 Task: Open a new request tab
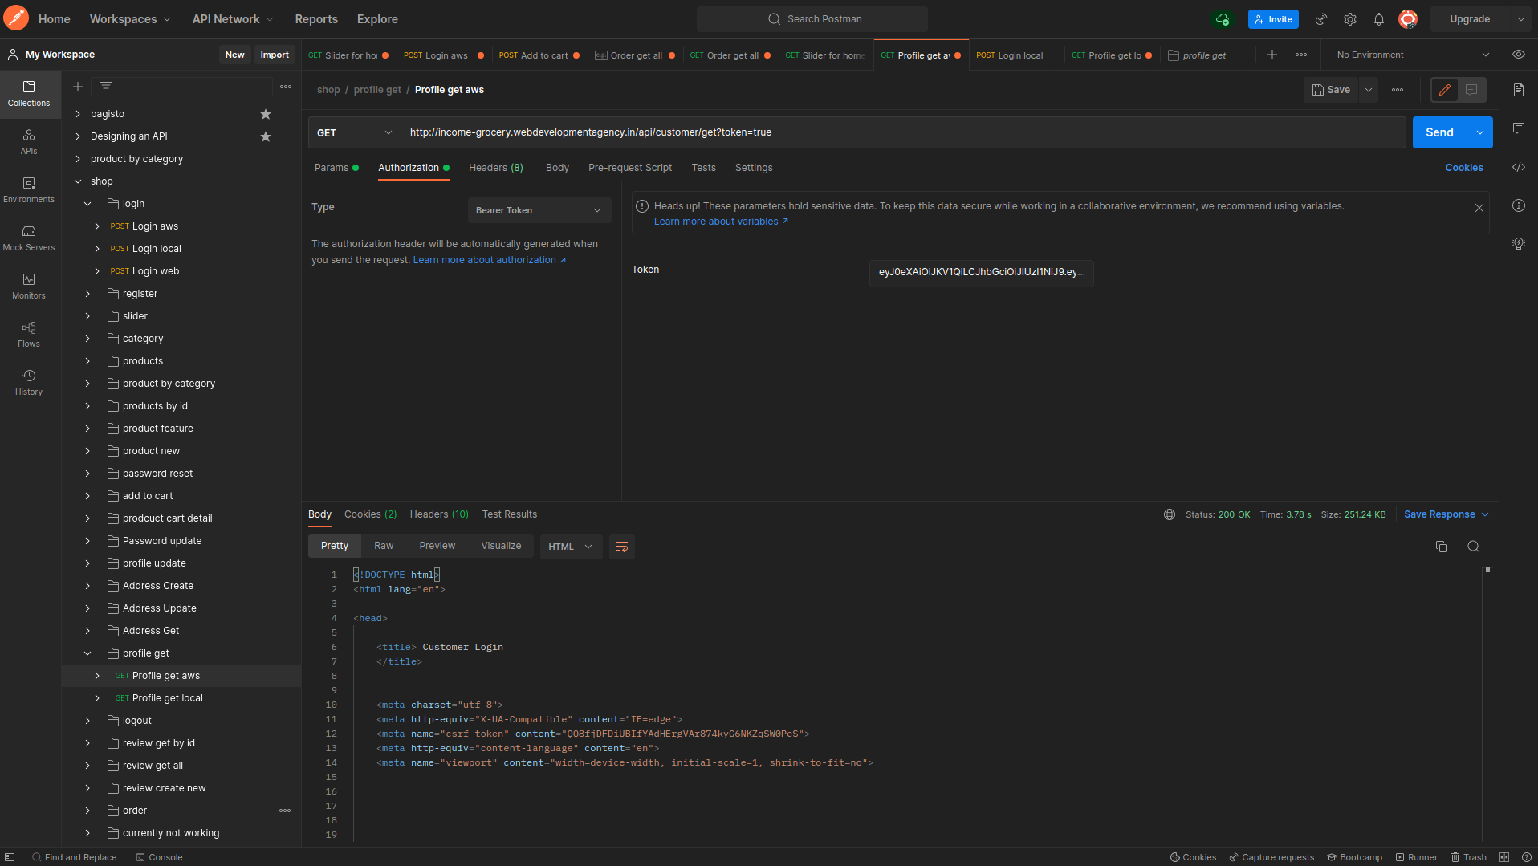(1272, 55)
